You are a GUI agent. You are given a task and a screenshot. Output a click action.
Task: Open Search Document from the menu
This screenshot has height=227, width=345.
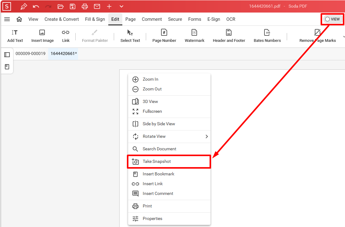[169, 149]
